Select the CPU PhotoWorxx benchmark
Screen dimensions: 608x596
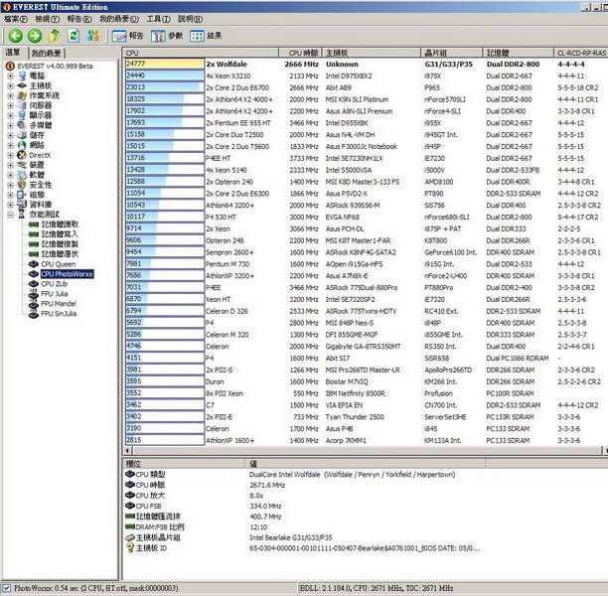(x=68, y=274)
